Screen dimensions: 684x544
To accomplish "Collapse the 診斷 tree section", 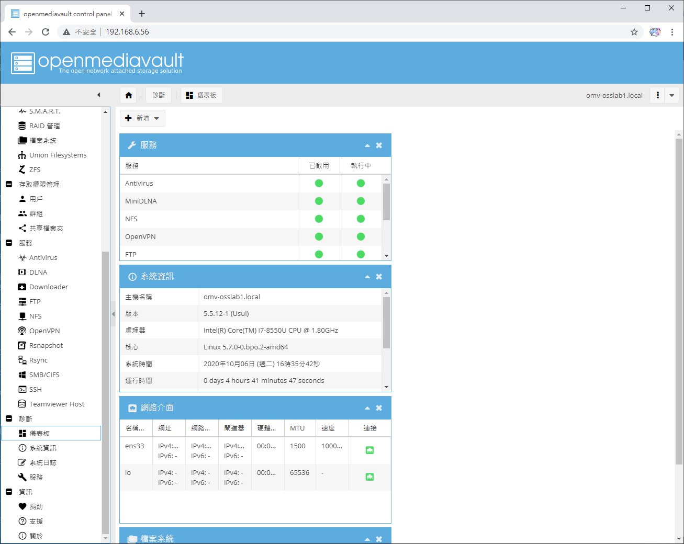I will point(9,419).
